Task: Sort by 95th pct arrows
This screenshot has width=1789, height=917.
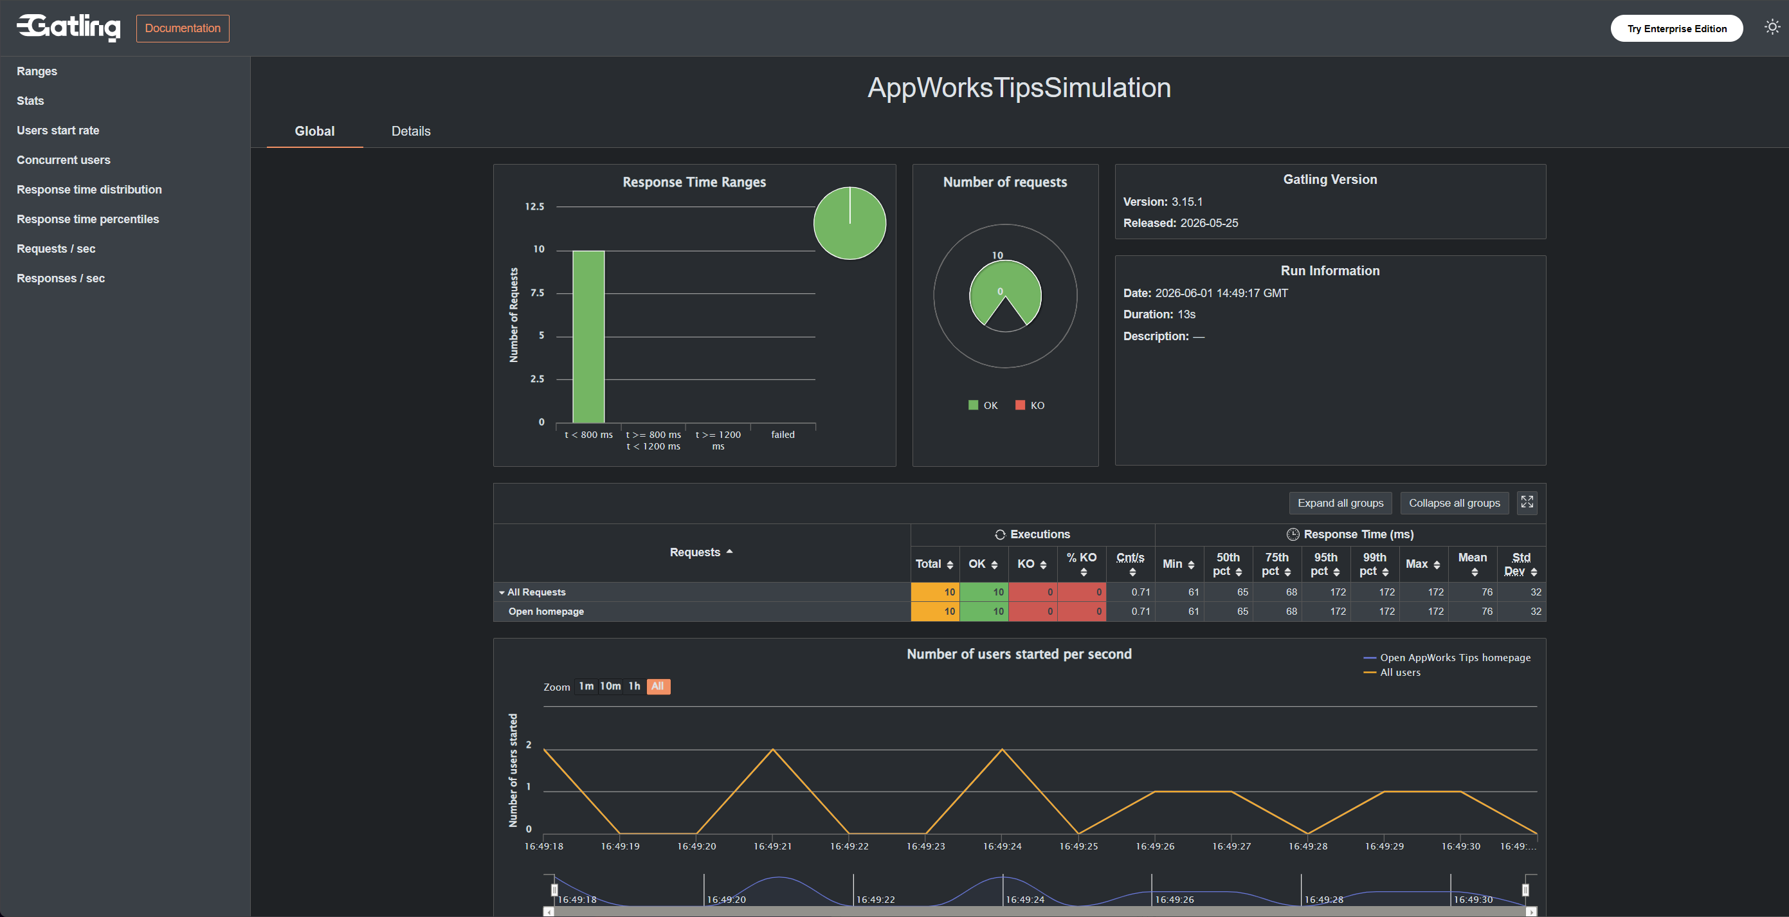Action: tap(1336, 572)
